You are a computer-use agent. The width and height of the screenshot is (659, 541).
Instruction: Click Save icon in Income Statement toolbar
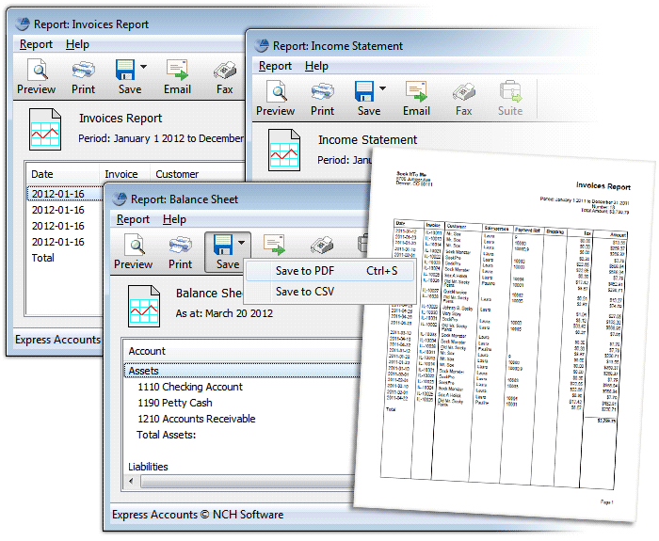(365, 92)
